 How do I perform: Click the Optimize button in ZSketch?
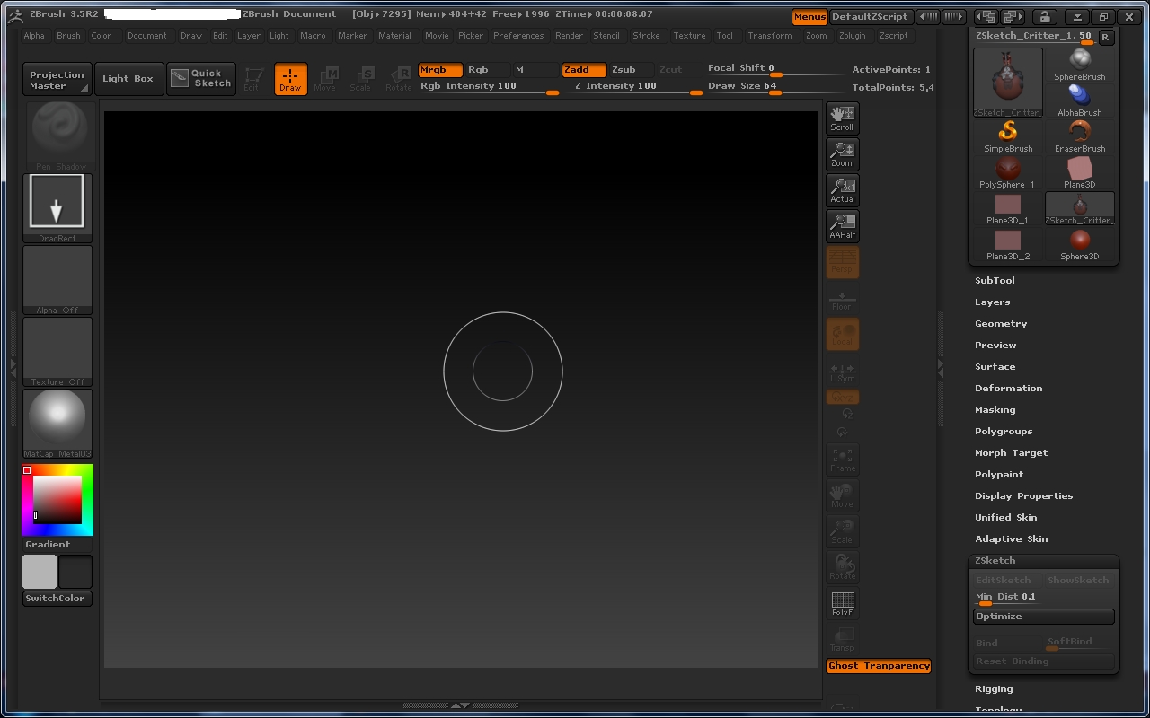coord(1042,617)
